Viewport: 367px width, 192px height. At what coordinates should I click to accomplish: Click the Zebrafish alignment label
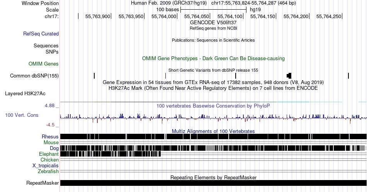click(x=48, y=171)
